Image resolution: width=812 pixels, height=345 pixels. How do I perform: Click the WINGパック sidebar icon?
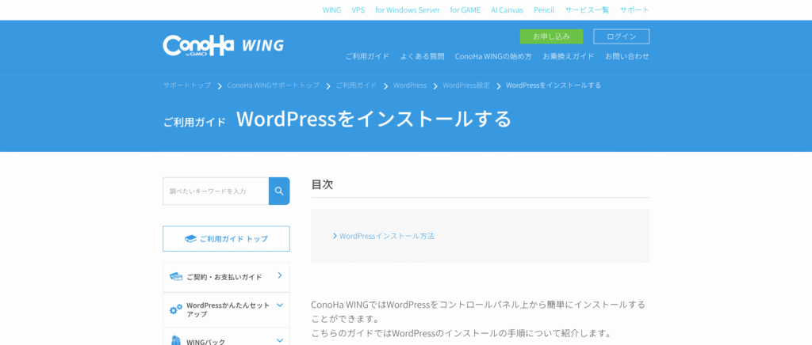point(176,340)
